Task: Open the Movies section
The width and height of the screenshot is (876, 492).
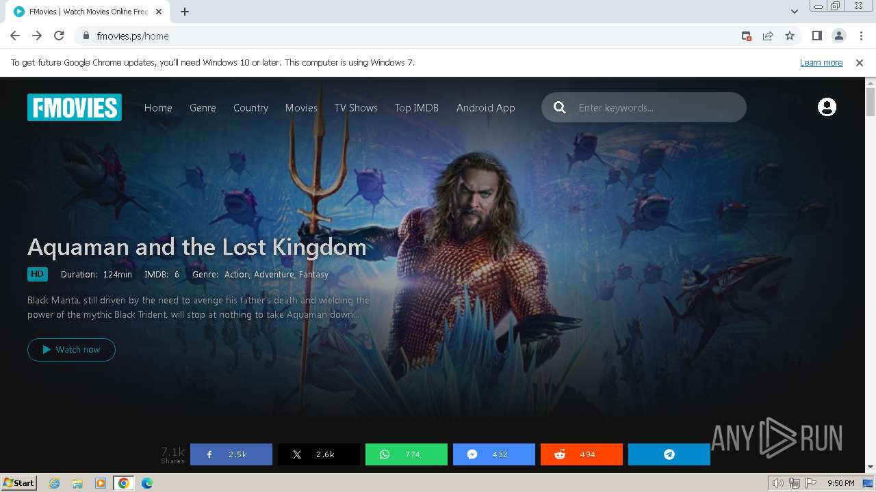Action: (301, 107)
